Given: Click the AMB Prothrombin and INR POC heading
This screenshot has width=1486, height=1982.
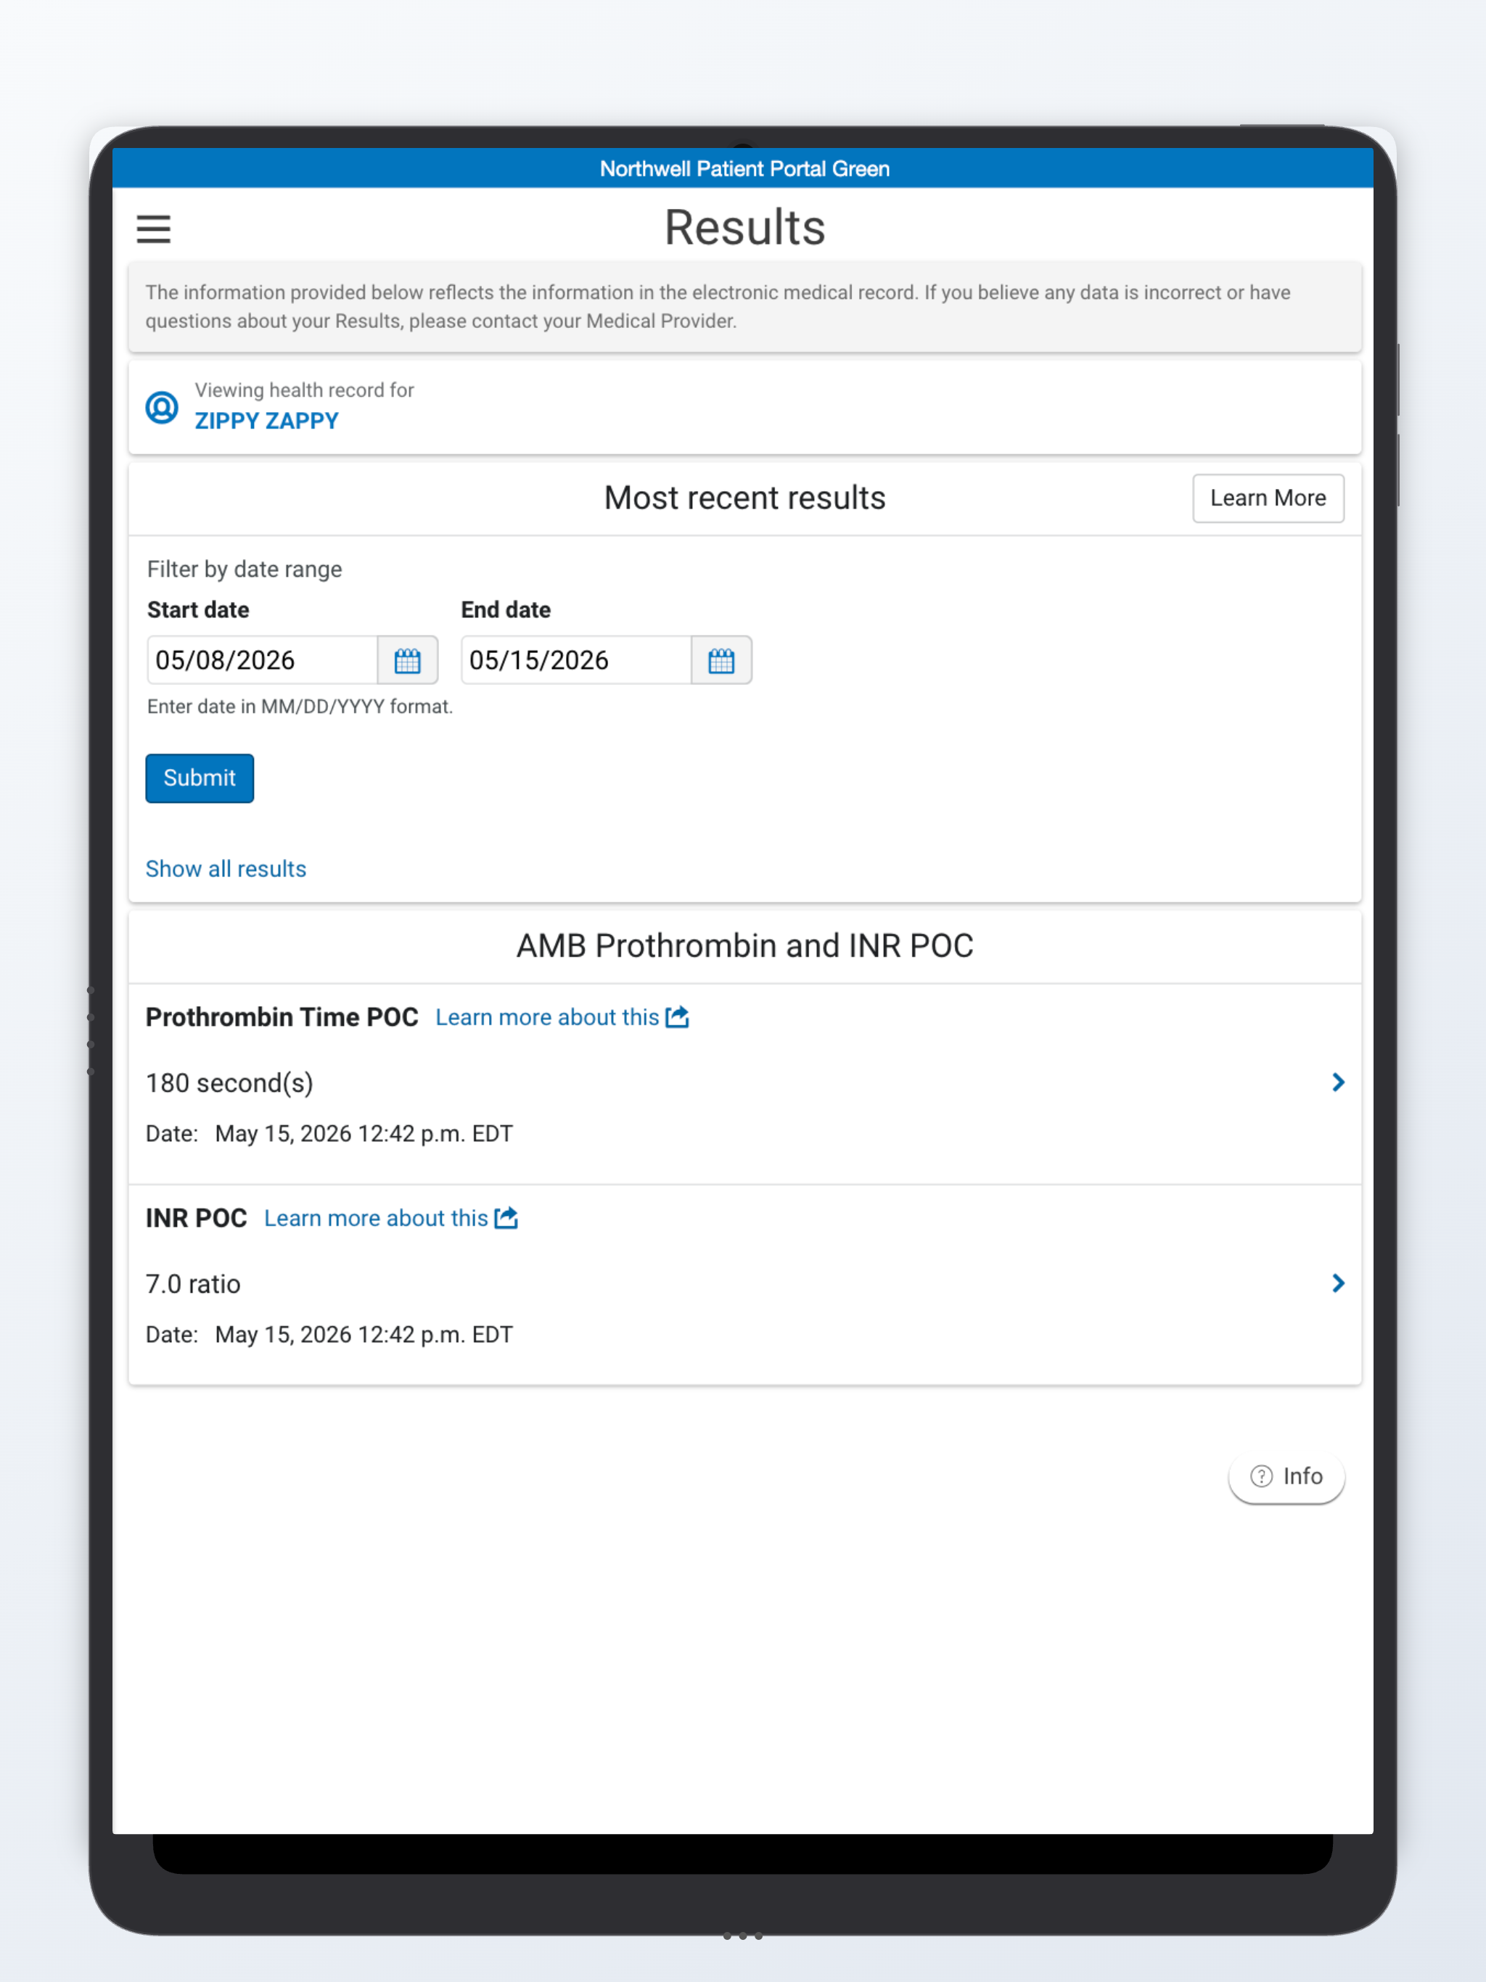Looking at the screenshot, I should tap(744, 946).
